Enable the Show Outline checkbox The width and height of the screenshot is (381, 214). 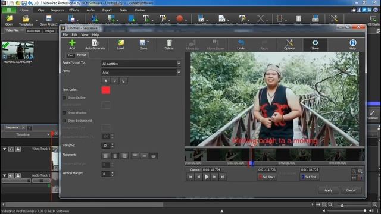(x=64, y=97)
